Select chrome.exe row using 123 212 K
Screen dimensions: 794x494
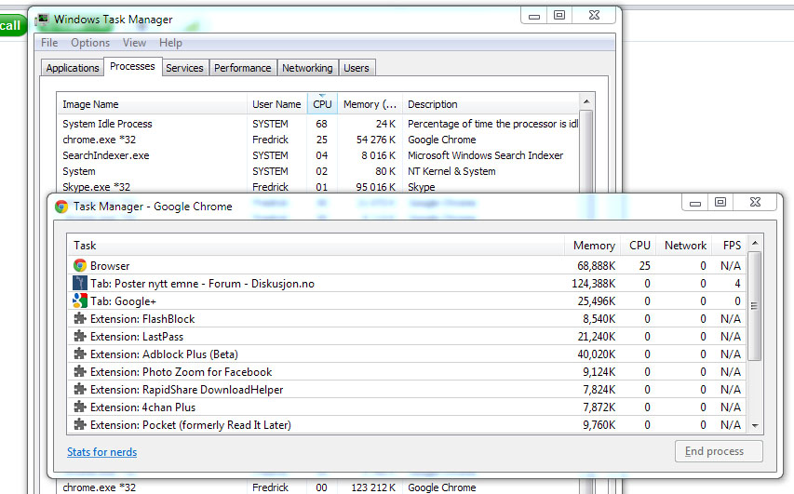pos(317,487)
